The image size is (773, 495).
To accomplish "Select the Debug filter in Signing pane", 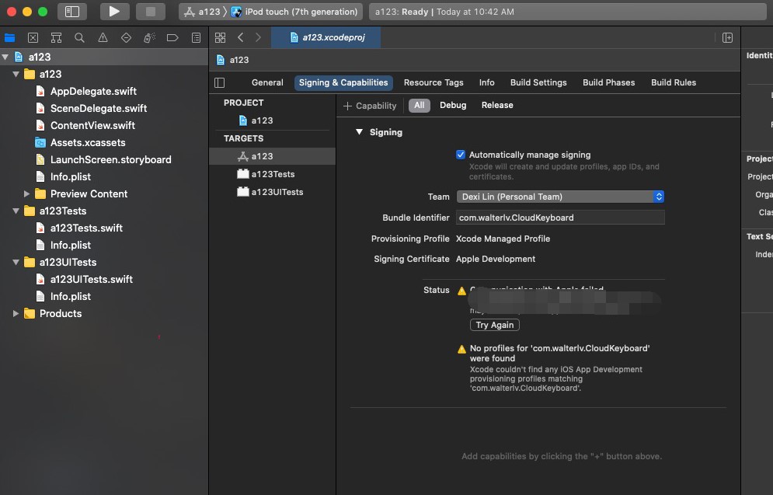I will tap(453, 105).
